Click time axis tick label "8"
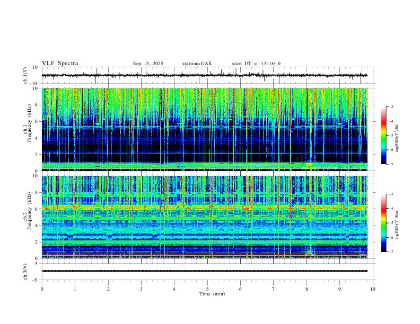This screenshot has height=324, width=420. (x=307, y=289)
